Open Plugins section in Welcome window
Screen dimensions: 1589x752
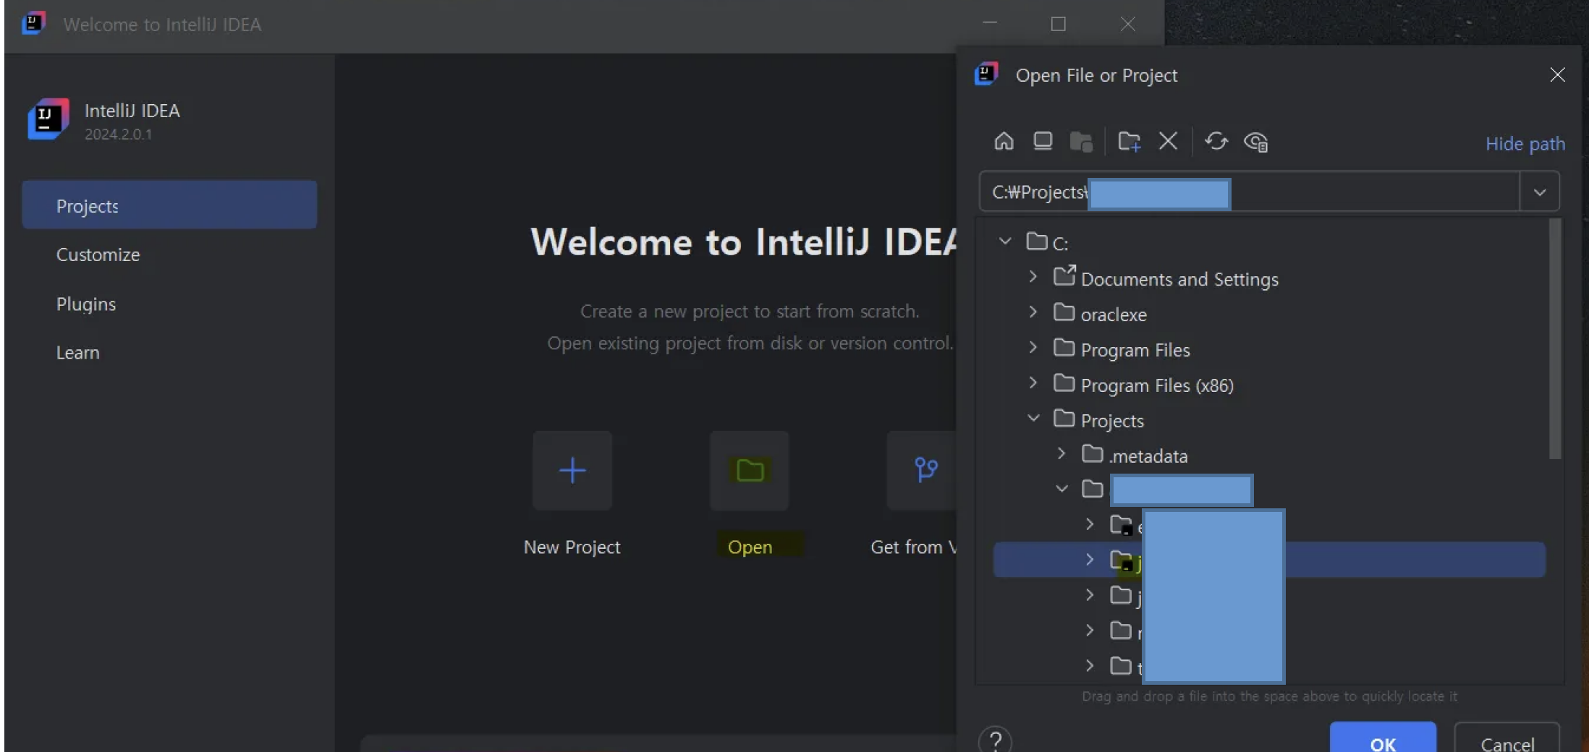169,304
